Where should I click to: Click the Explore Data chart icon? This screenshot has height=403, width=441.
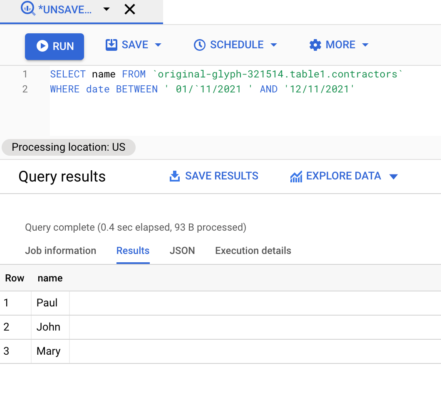click(296, 176)
